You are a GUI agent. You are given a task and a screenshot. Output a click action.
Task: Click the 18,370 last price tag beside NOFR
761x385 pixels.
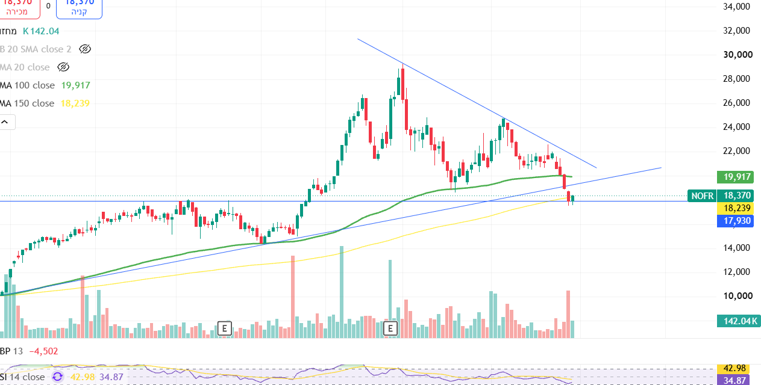(736, 196)
